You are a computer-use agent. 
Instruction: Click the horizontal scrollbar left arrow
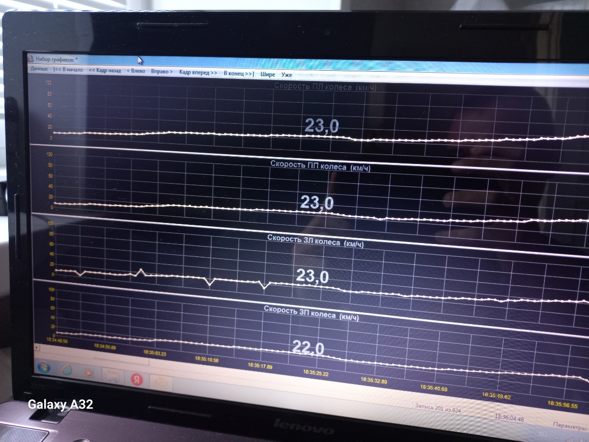click(x=37, y=347)
